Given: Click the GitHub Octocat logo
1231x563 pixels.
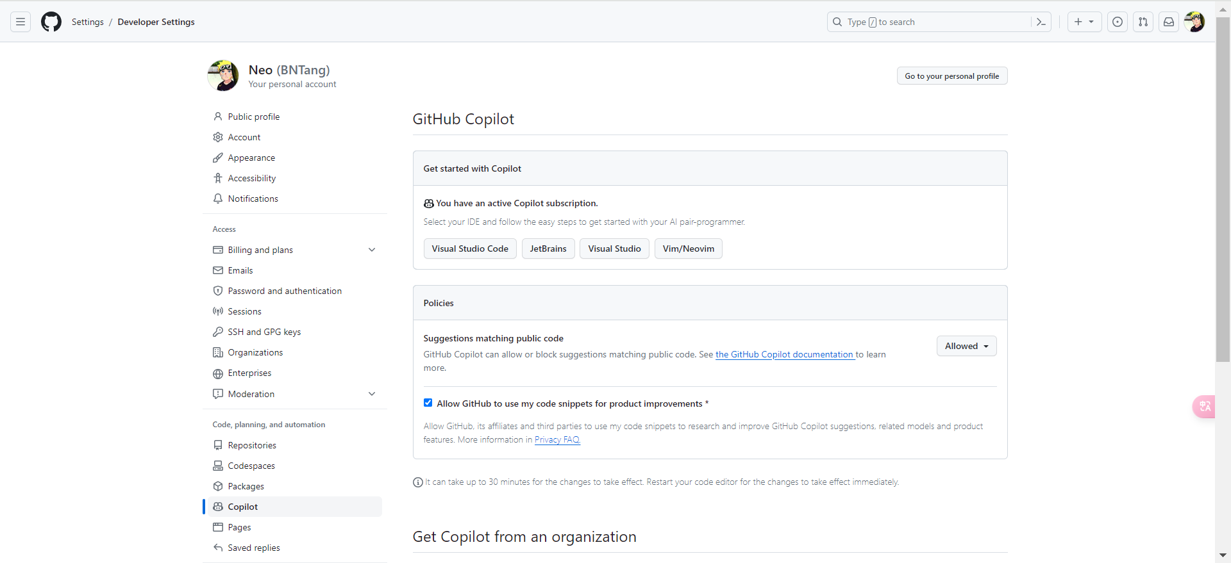Looking at the screenshot, I should click(51, 22).
